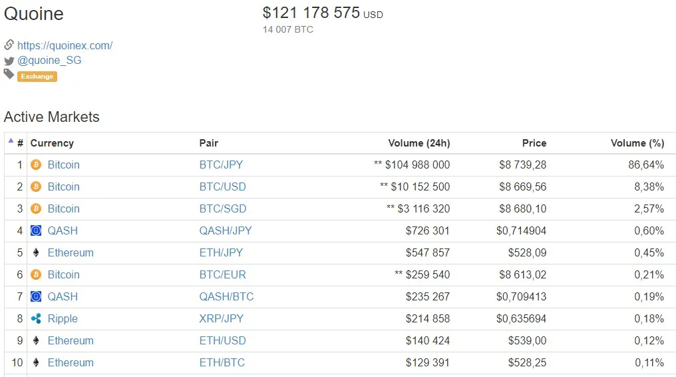Screen dimensions: 676x377
Task: Click the tag icon next to Exchange
Action: tap(9, 74)
